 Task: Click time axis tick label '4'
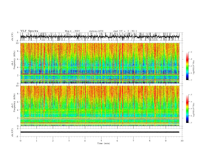coord(85,141)
